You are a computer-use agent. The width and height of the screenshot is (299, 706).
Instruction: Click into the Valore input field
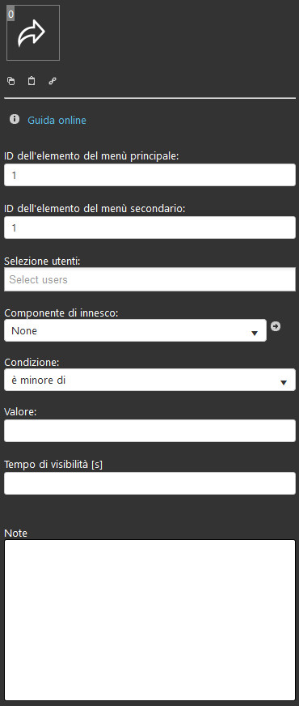coord(149,431)
